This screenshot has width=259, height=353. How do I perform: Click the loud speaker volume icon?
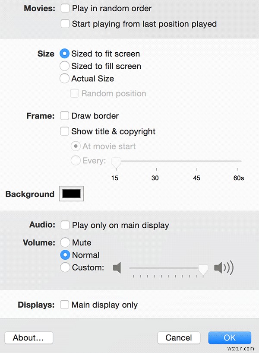(223, 267)
